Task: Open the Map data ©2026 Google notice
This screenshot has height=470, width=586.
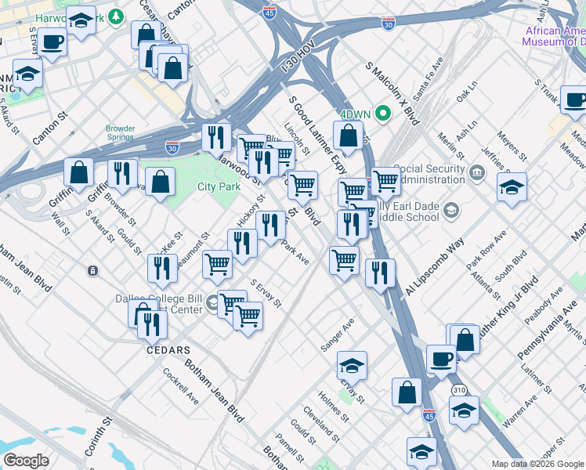Action: point(538,464)
